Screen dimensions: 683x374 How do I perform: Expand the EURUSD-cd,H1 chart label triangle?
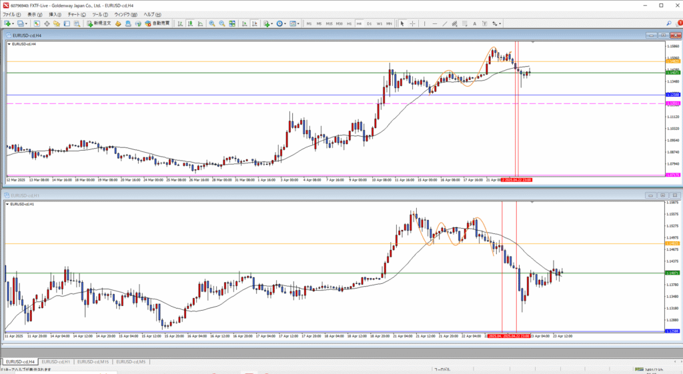point(7,204)
